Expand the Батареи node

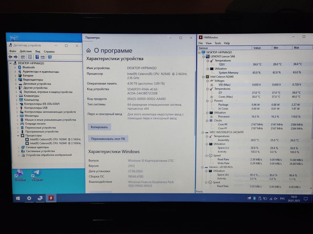[15, 76]
